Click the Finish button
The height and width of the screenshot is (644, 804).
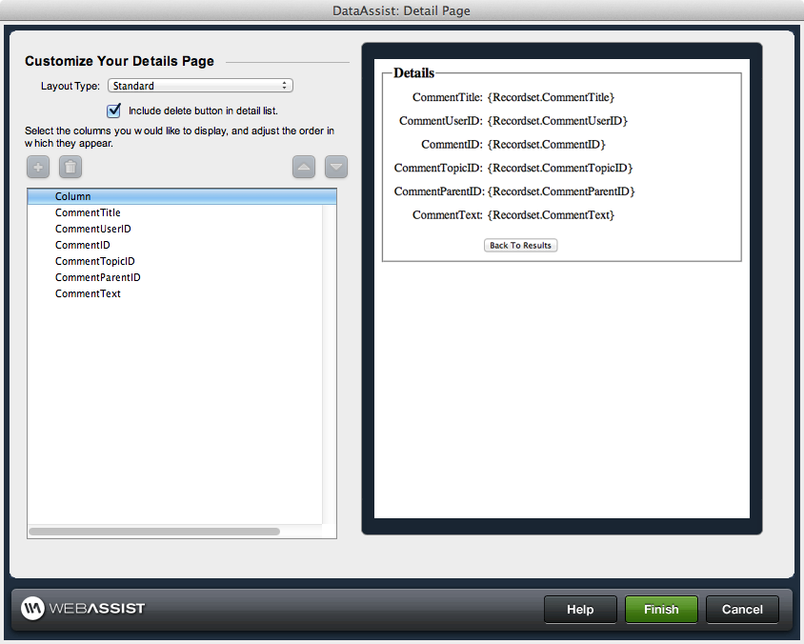coord(661,609)
